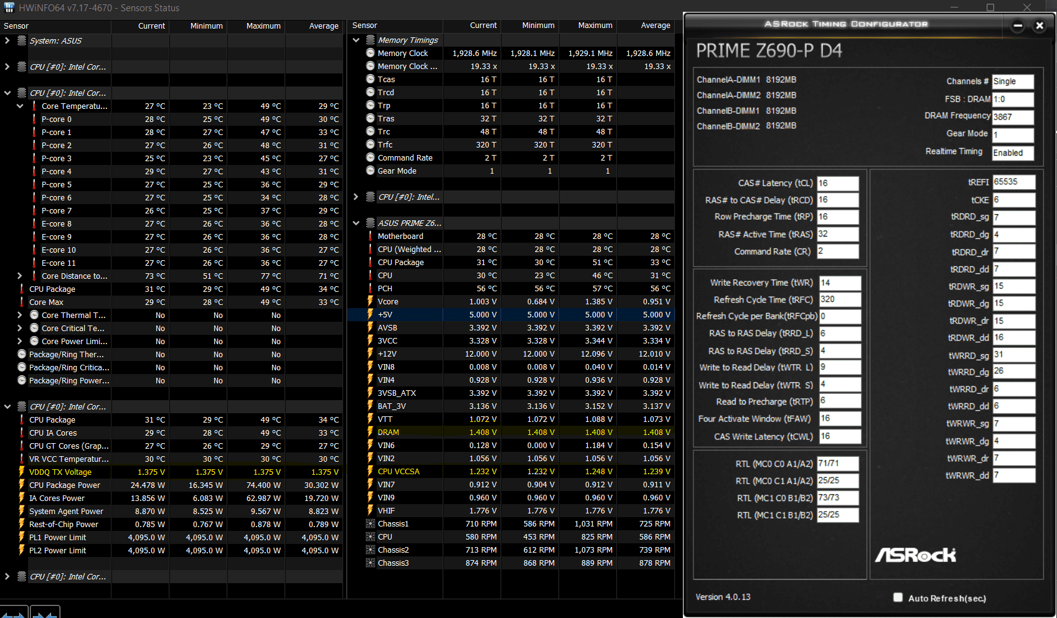This screenshot has width=1057, height=618.
Task: Click the CPU VCCSA voltage lightning icon
Action: (370, 471)
